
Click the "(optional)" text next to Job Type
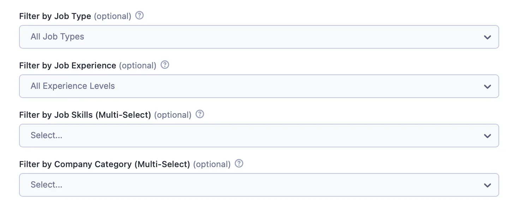[113, 16]
